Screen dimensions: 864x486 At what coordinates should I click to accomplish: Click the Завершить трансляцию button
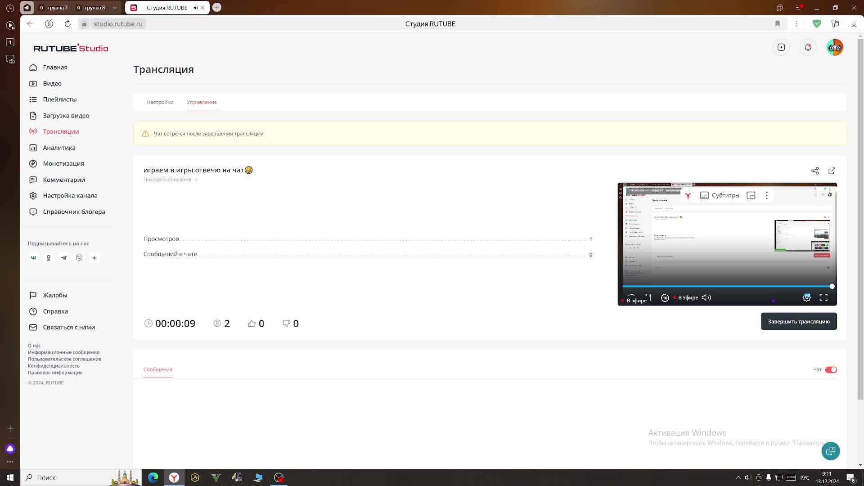point(799,321)
